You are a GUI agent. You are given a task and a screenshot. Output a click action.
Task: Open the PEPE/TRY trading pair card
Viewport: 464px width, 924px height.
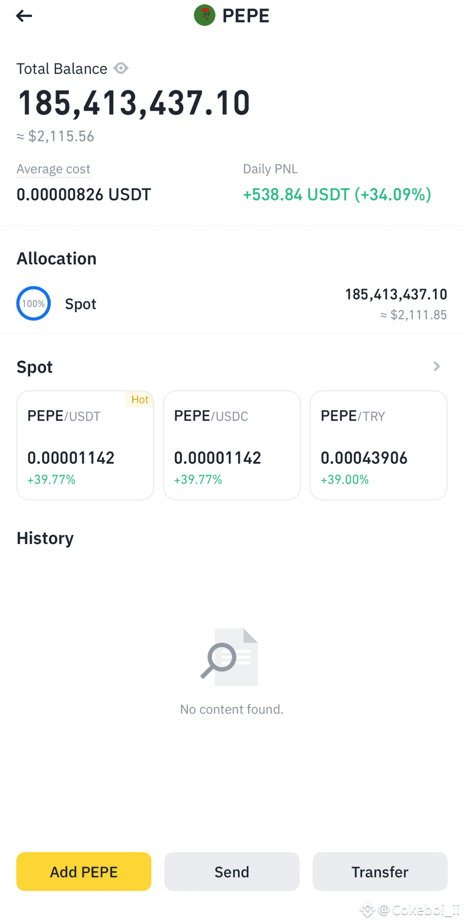tap(379, 445)
